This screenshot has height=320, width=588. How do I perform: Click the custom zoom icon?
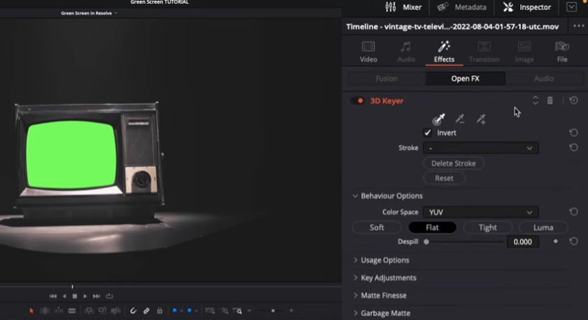click(237, 310)
